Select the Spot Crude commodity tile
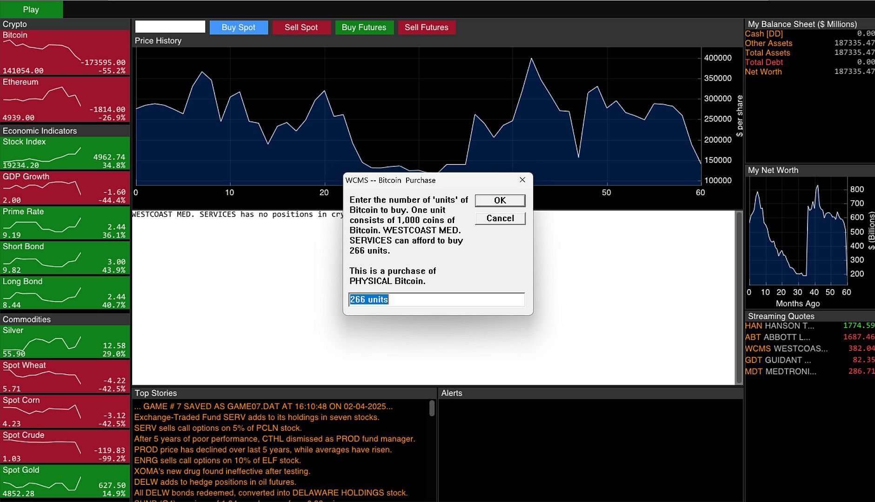Screen dimensions: 875x502 tap(65, 447)
